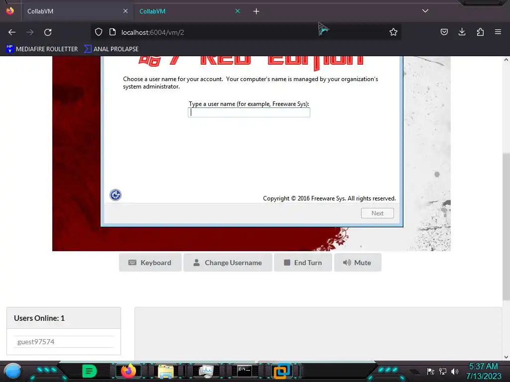
Task: Open the system monitor taskbar icon
Action: (x=206, y=371)
